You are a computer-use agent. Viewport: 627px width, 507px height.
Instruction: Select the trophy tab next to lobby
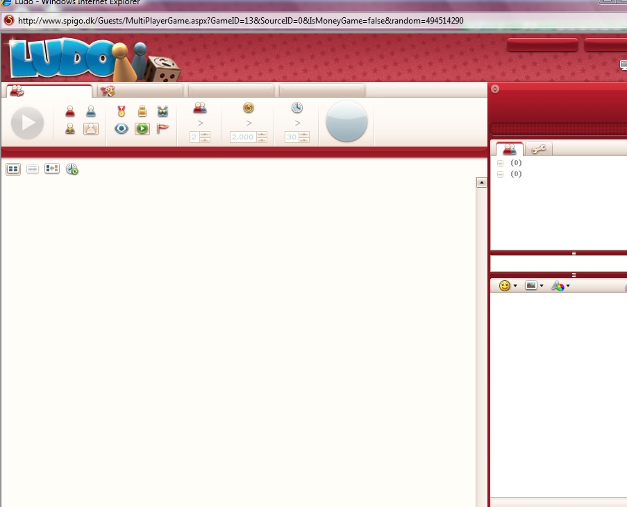pyautogui.click(x=108, y=91)
